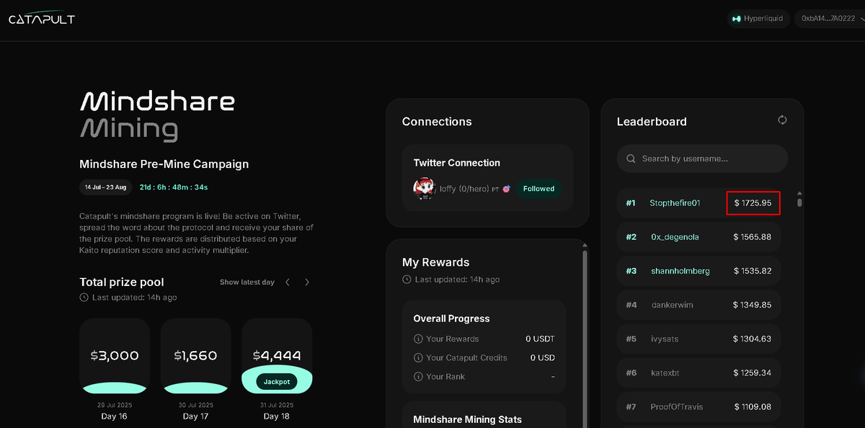Click the Catapult logo
Viewport: 865px width, 428px height.
pyautogui.click(x=42, y=19)
